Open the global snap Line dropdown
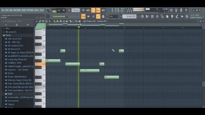The width and height of the screenshot is (205, 115). (x=113, y=16)
